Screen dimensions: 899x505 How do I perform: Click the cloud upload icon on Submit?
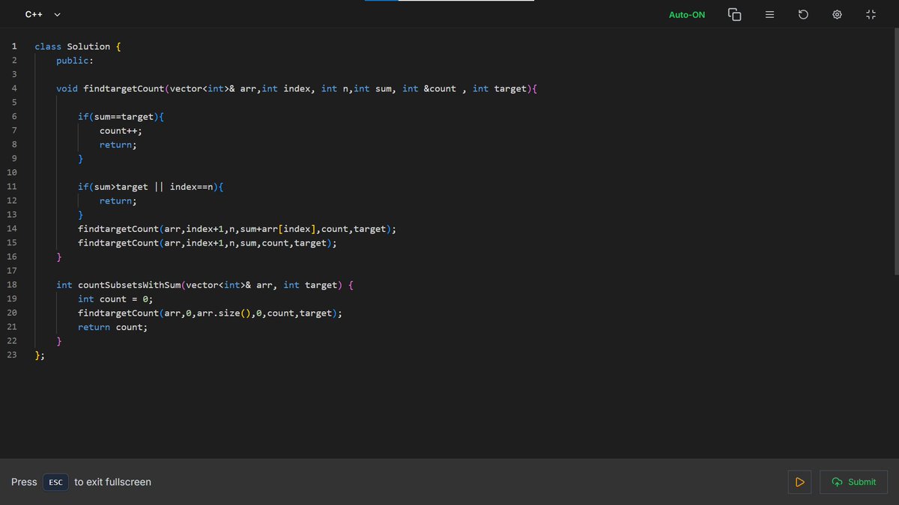[x=838, y=482]
